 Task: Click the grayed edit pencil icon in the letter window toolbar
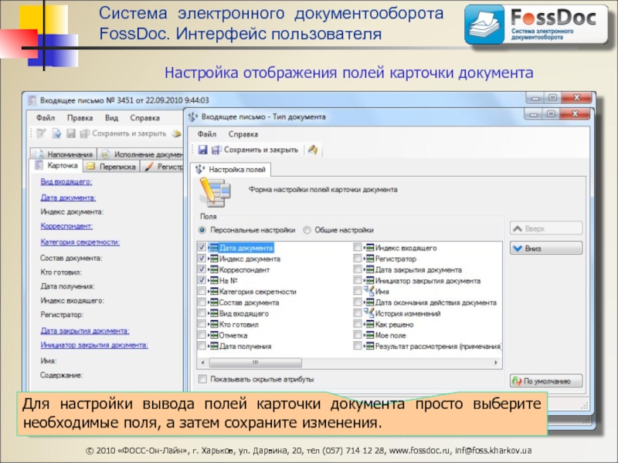click(x=41, y=133)
